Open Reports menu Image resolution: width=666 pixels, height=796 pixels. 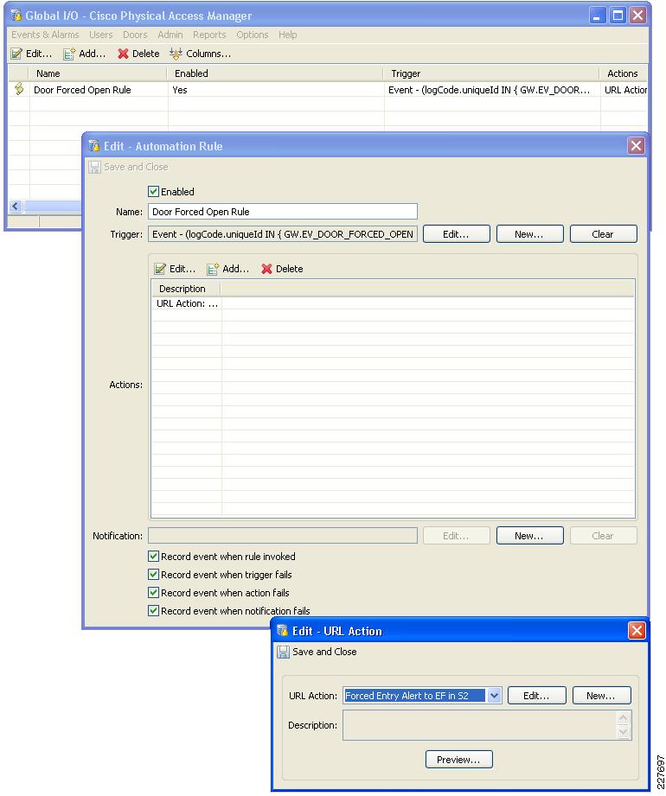pyautogui.click(x=209, y=35)
